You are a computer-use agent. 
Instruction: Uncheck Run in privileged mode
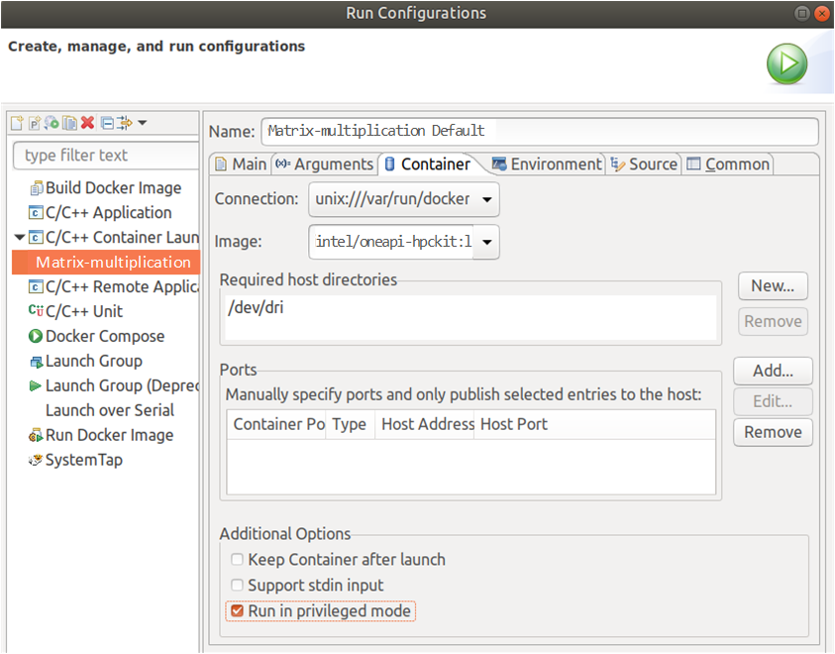click(x=237, y=611)
